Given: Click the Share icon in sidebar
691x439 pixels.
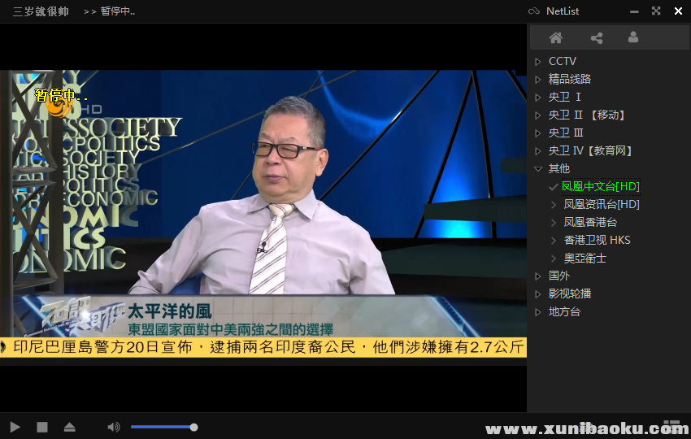Looking at the screenshot, I should pyautogui.click(x=597, y=37).
